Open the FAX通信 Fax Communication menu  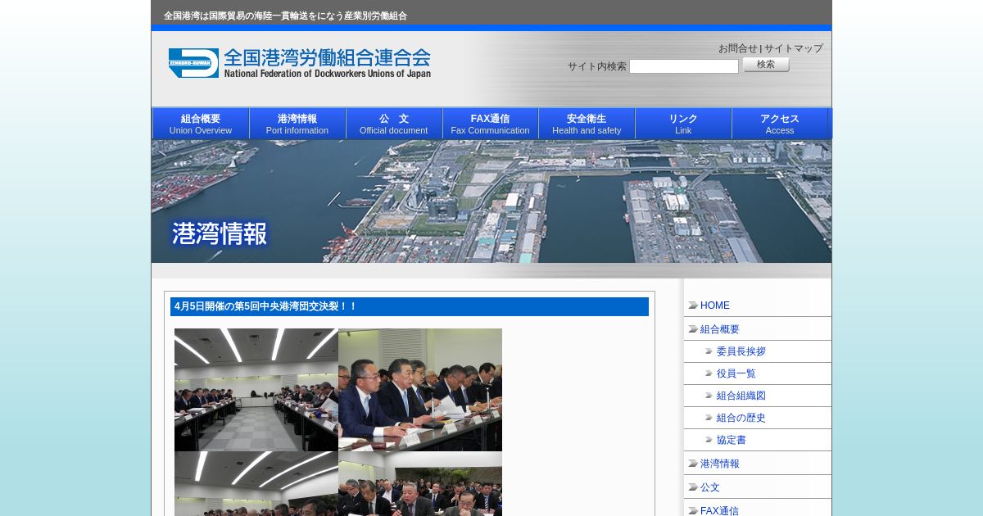[x=491, y=124]
